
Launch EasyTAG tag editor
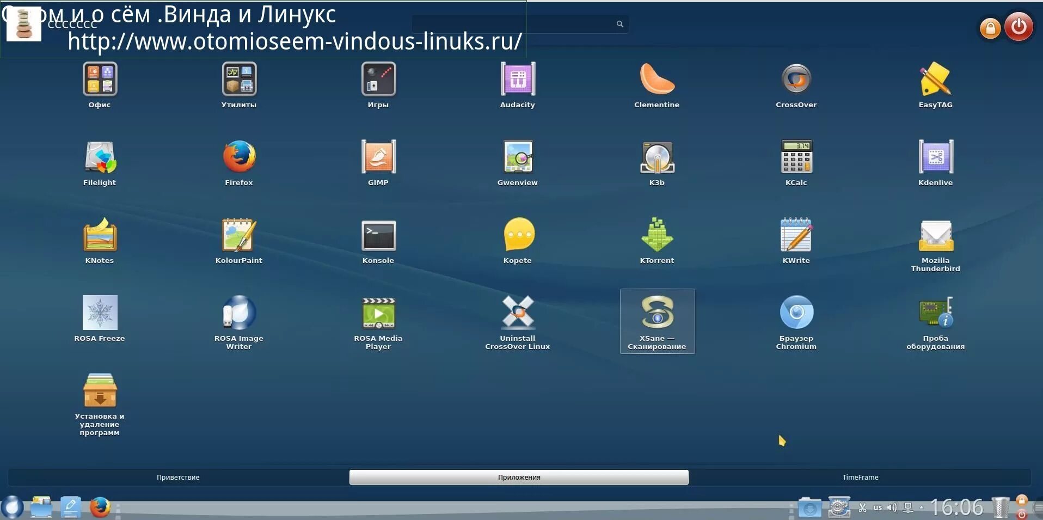[x=936, y=85]
